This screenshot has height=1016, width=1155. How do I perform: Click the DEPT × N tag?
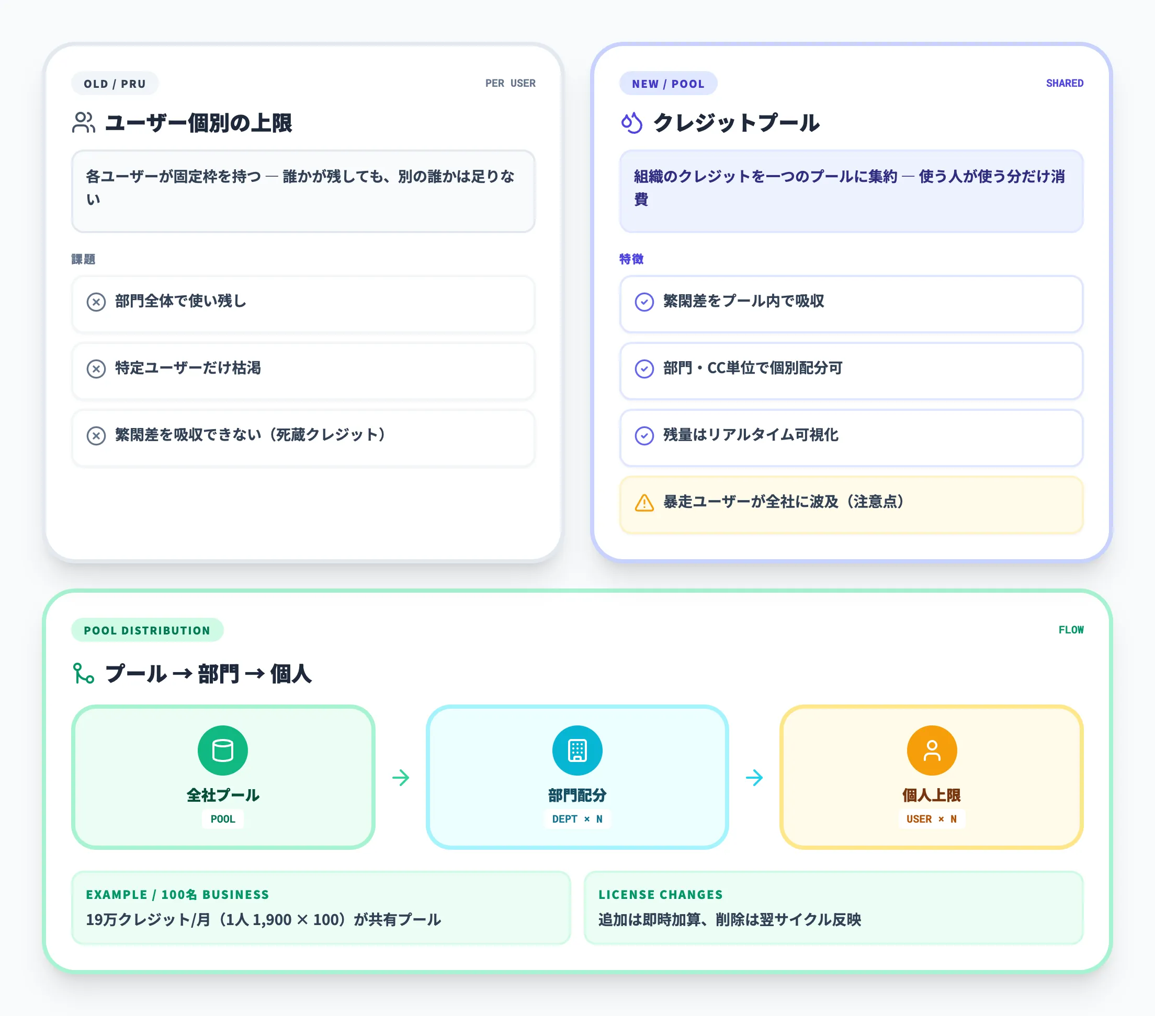click(577, 819)
